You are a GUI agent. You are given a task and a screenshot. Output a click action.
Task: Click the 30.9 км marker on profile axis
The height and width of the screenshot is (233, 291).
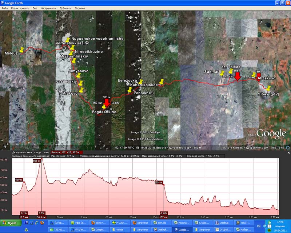pyautogui.click(x=41, y=217)
